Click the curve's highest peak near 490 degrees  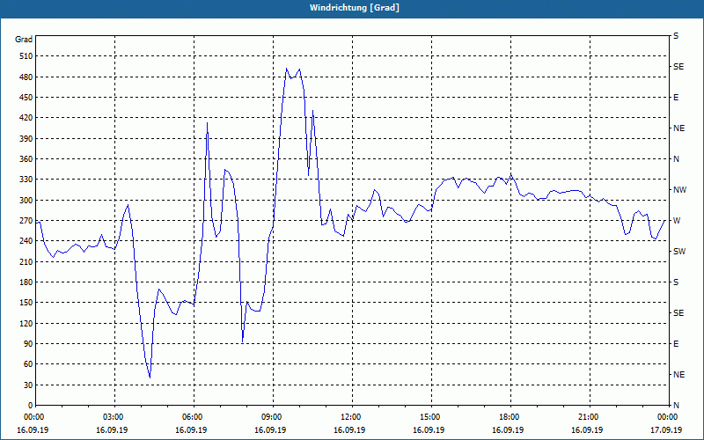tap(287, 69)
